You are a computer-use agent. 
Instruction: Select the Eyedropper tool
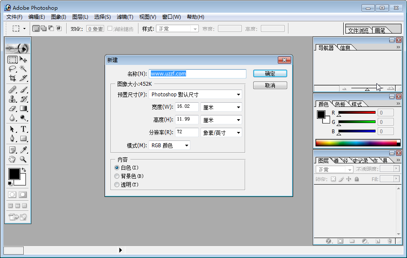point(23,150)
